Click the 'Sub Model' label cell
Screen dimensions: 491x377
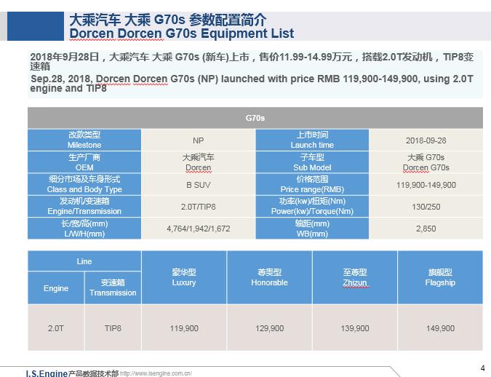coord(312,162)
